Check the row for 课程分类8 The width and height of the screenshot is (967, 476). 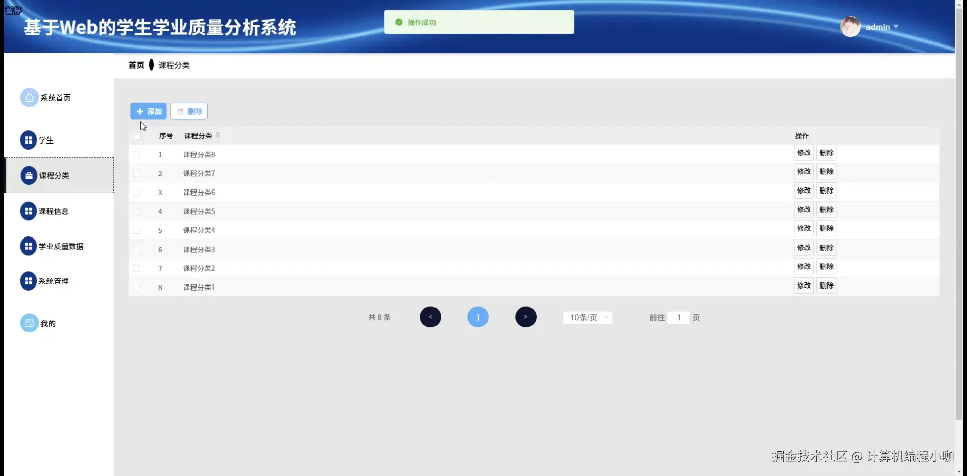[x=137, y=154]
